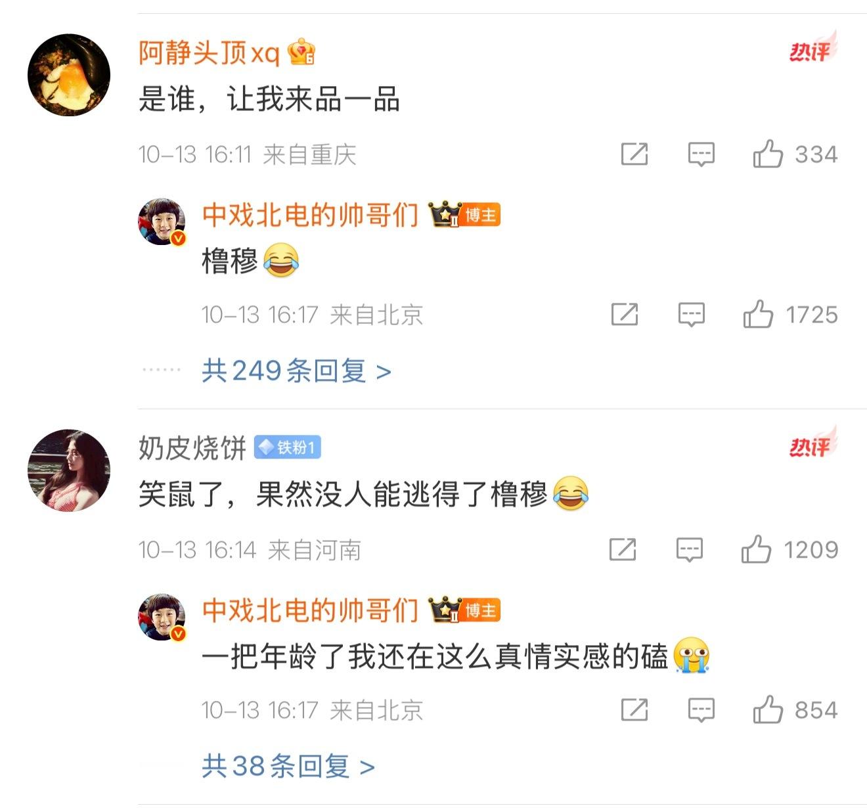Image resolution: width=867 pixels, height=808 pixels.
Task: Open reply bubble on 橹穆 reply
Action: point(691,315)
